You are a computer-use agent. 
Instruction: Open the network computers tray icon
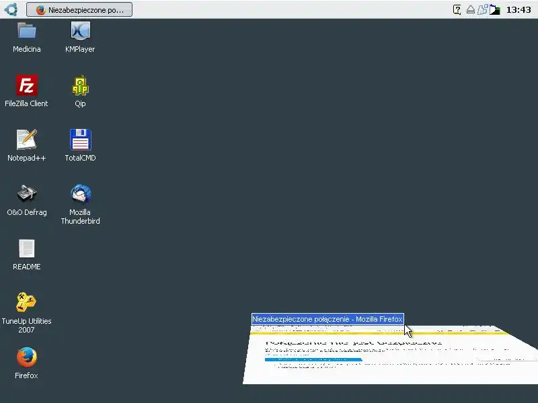tap(482, 9)
